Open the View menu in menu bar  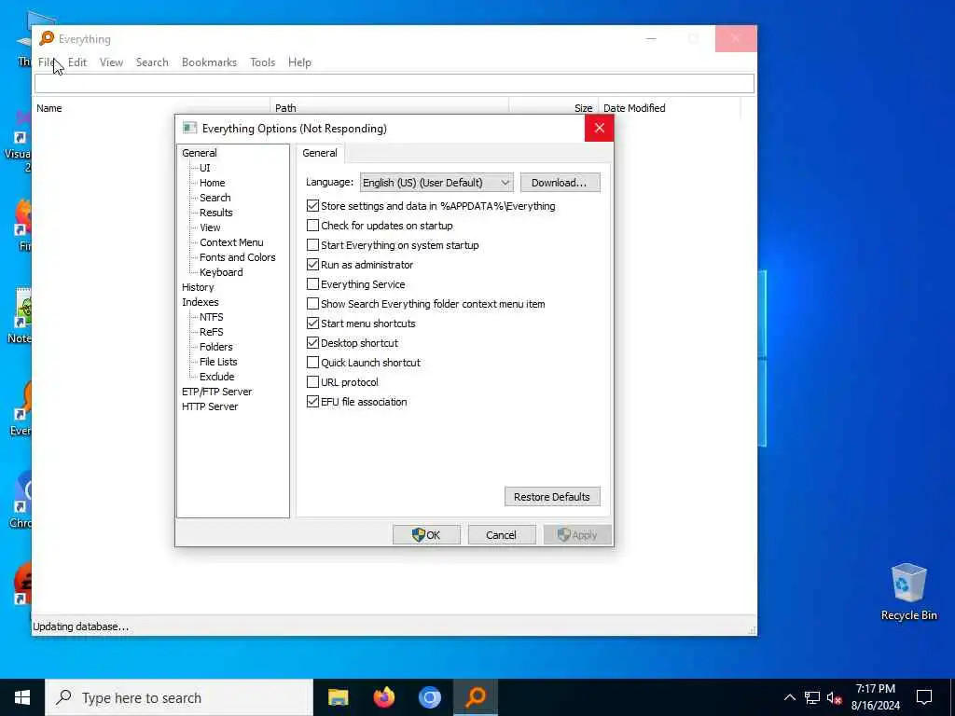[x=112, y=62]
